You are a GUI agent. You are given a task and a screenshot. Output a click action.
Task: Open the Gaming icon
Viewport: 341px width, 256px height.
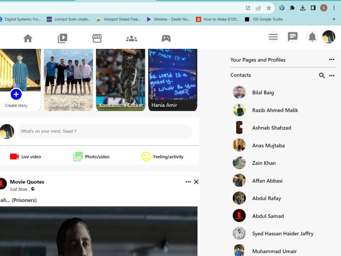[166, 38]
